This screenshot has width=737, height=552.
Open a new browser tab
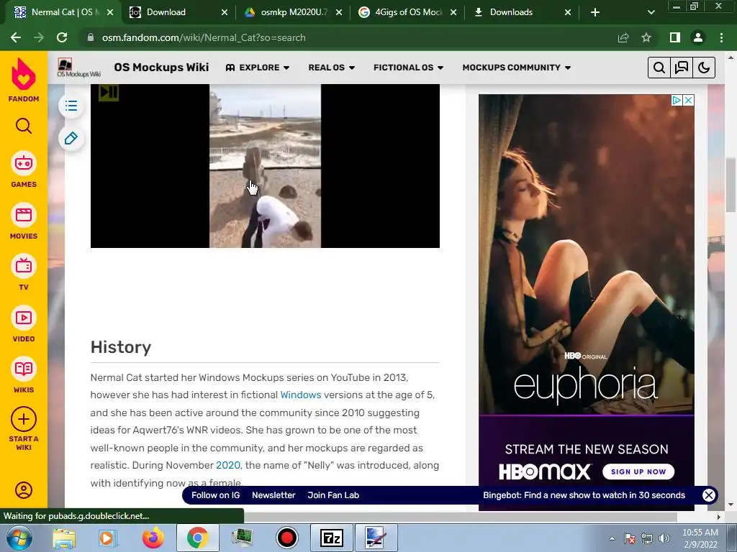(595, 12)
